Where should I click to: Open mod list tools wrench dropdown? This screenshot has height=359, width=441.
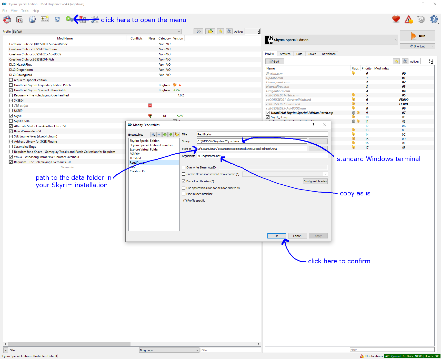(199, 31)
